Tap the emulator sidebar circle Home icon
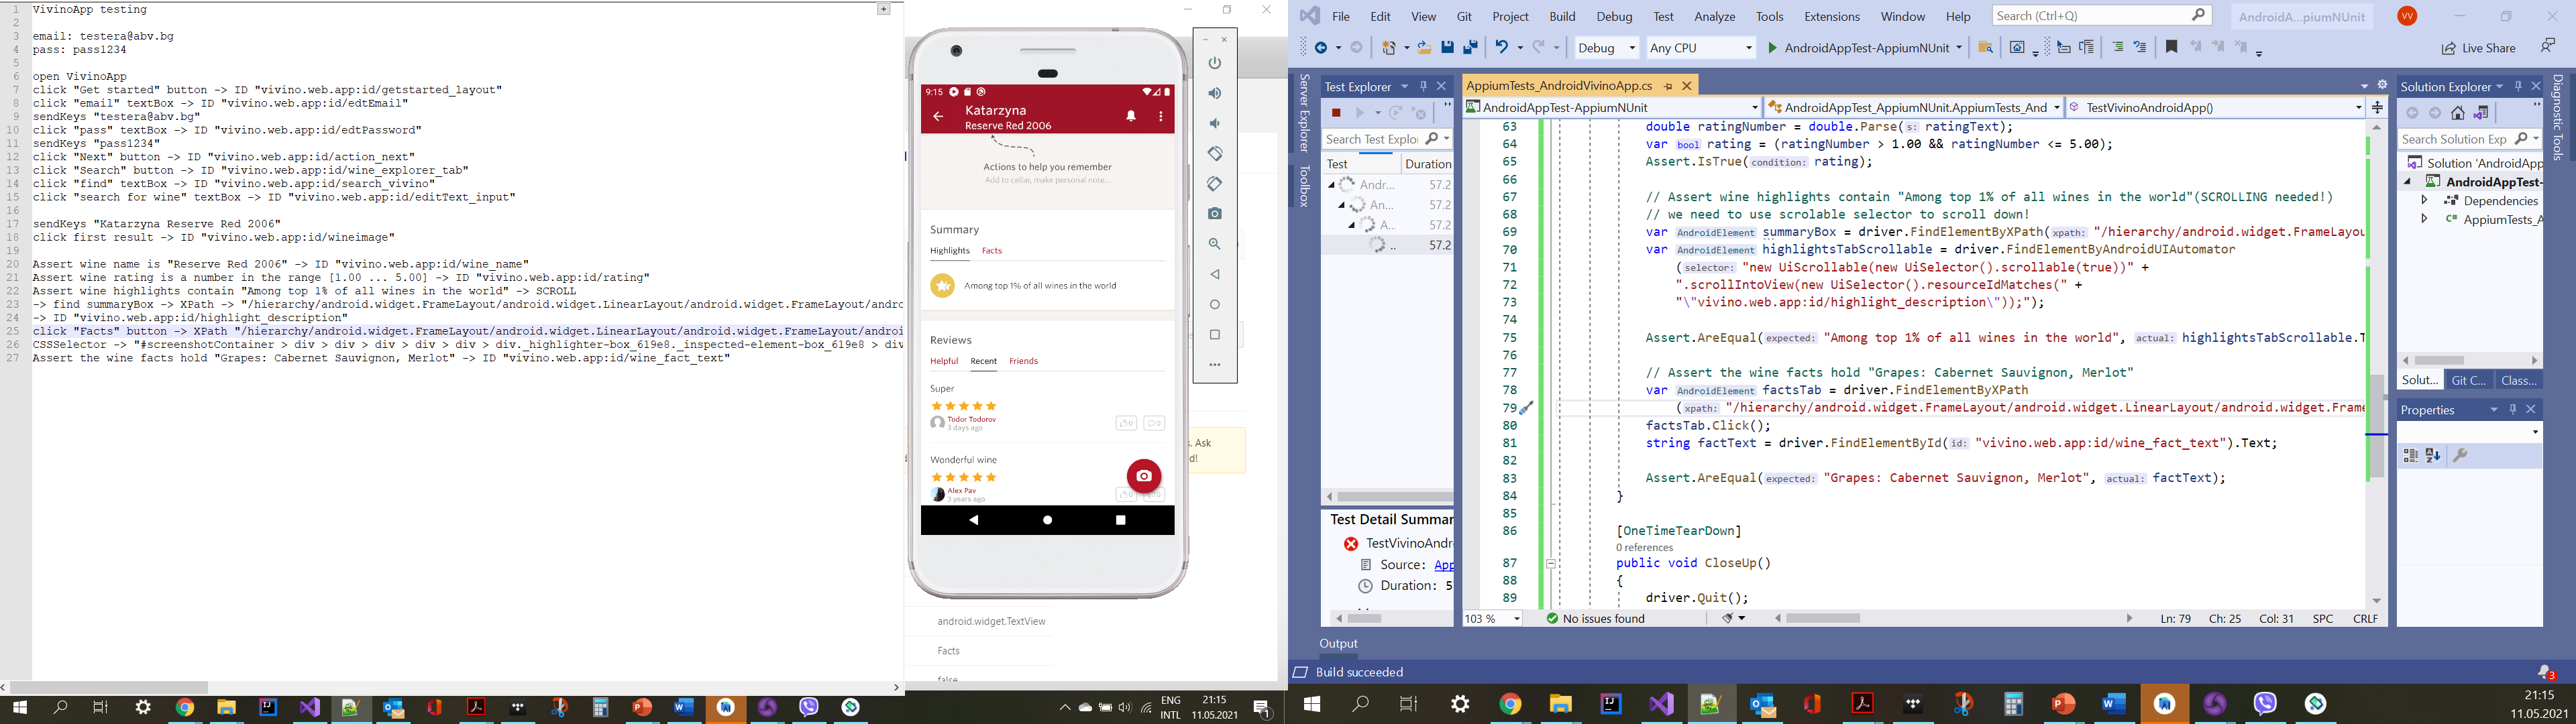2576x724 pixels. [1215, 305]
